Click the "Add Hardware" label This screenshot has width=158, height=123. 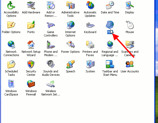(31, 12)
